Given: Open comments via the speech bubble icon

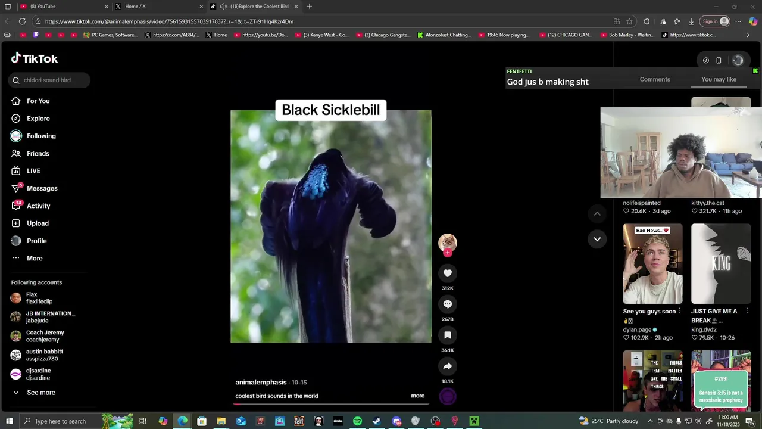Looking at the screenshot, I should tap(448, 304).
